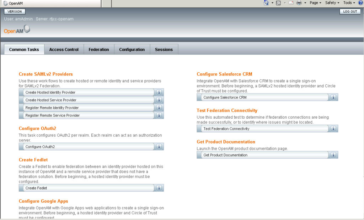
Task: Open info for Test Federation Connectivity
Action: pyautogui.click(x=333, y=129)
